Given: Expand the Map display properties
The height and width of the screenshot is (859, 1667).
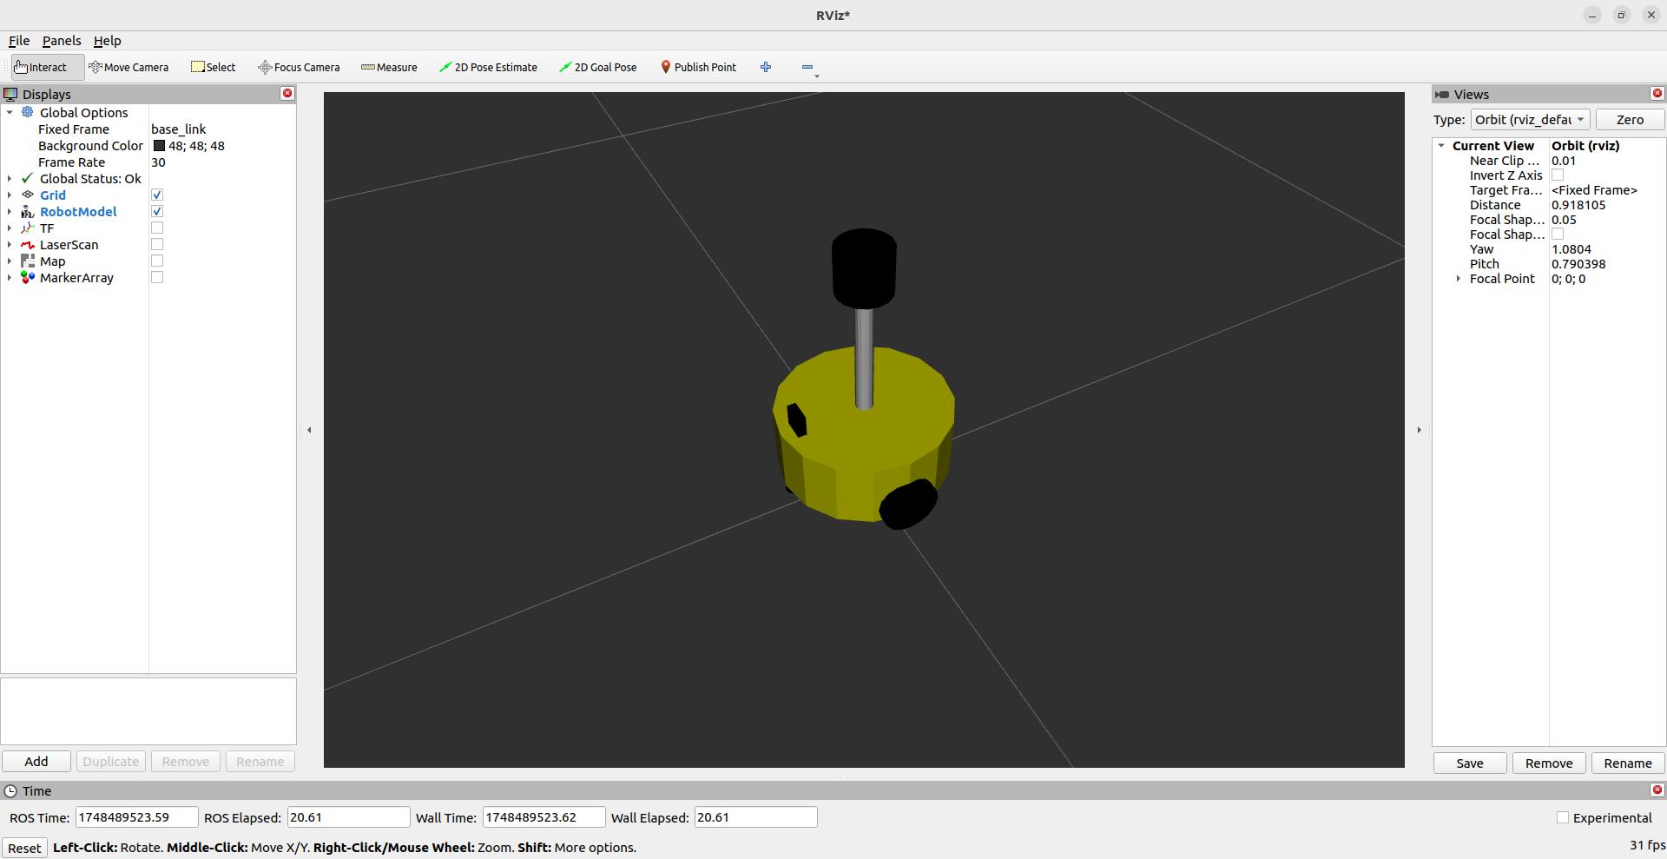Looking at the screenshot, I should coord(10,261).
